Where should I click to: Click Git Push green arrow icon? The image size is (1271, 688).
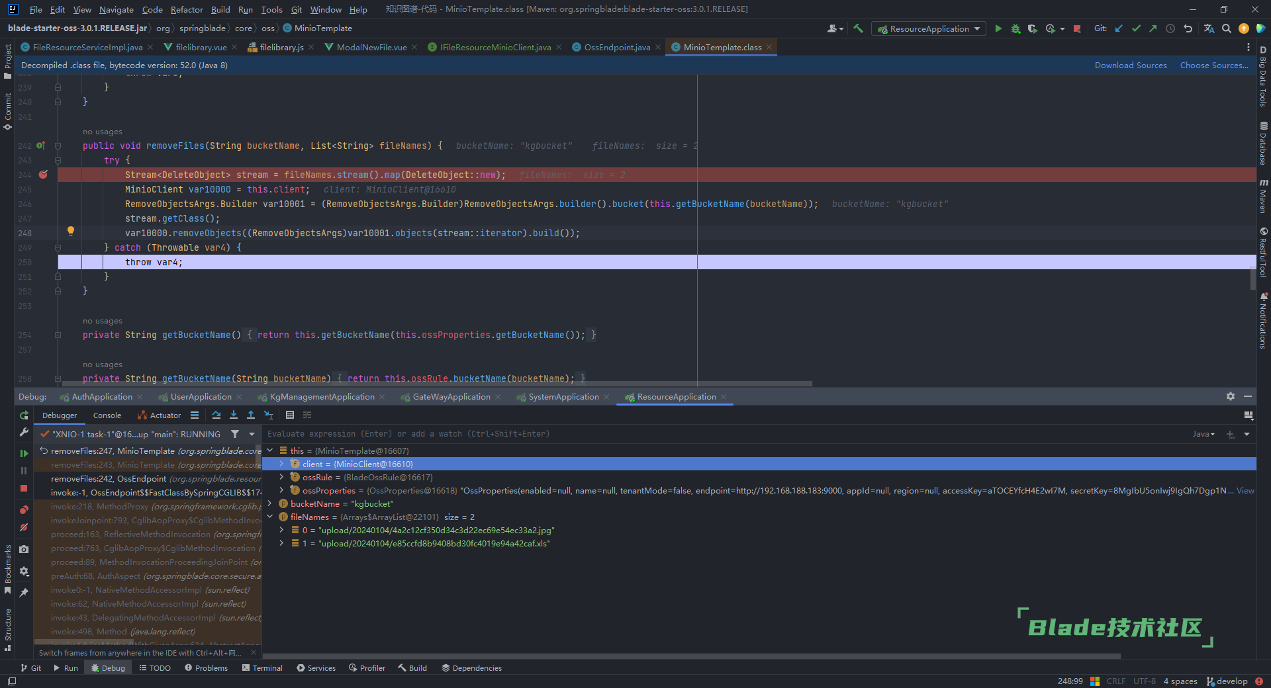[1153, 28]
